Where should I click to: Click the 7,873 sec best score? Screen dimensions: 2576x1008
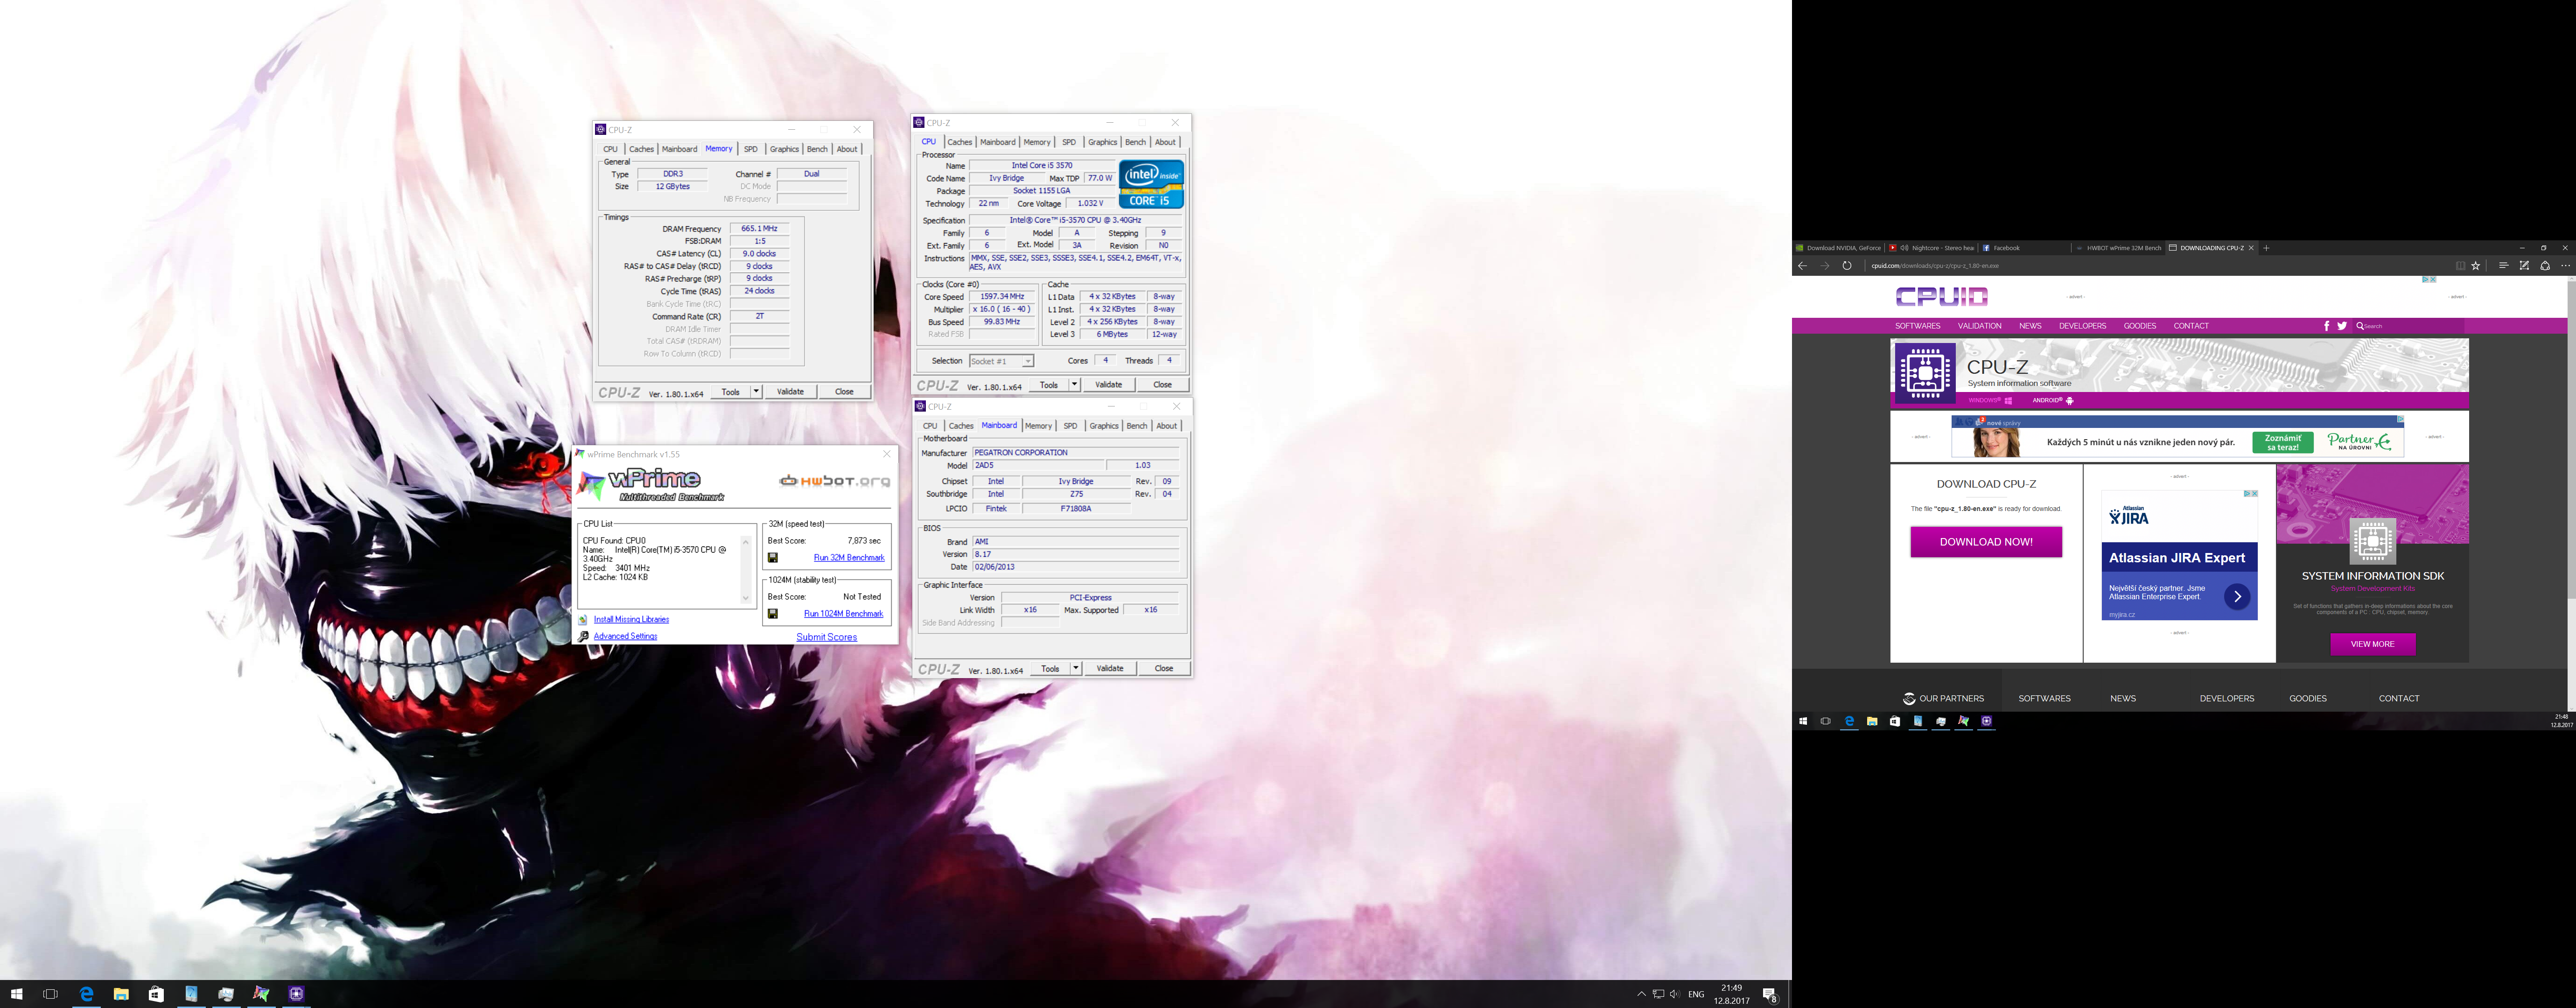coord(863,541)
